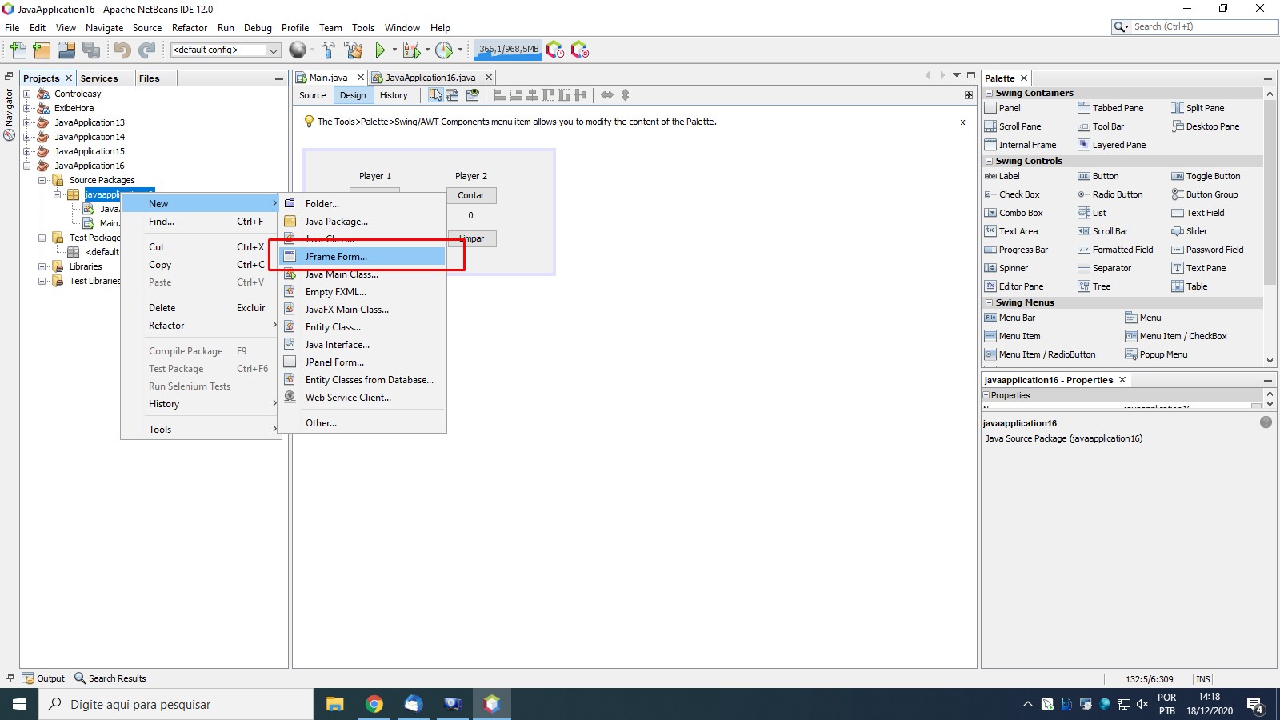The width and height of the screenshot is (1280, 720).
Task: Pick the Check Box component in the Palette
Action: 1012,194
